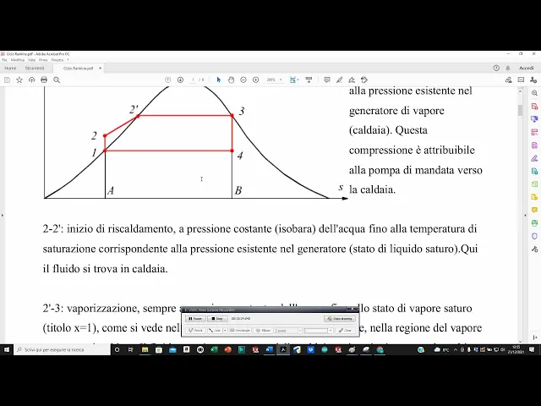Go to previous page arrow icon

click(168, 80)
